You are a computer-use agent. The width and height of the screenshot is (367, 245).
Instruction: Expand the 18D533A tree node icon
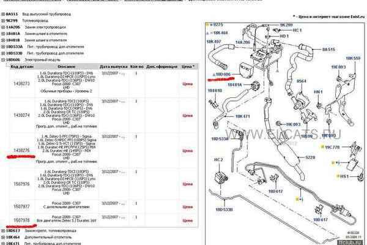3,47
